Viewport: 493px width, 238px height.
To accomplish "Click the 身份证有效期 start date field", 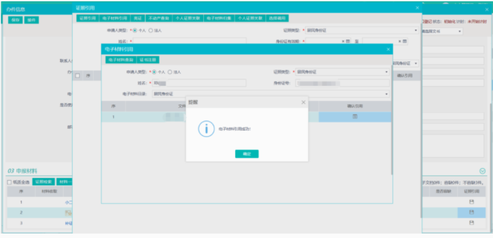I will pyautogui.click(x=327, y=41).
